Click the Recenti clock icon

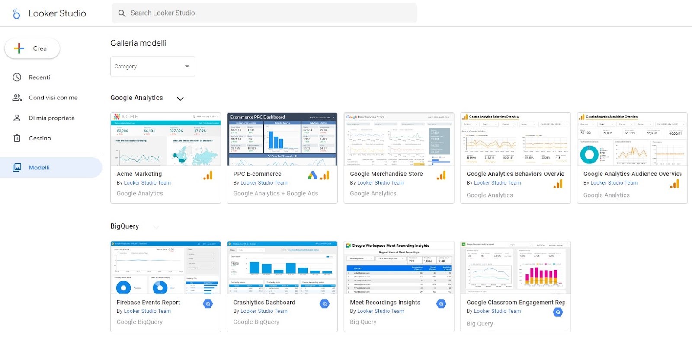(17, 77)
